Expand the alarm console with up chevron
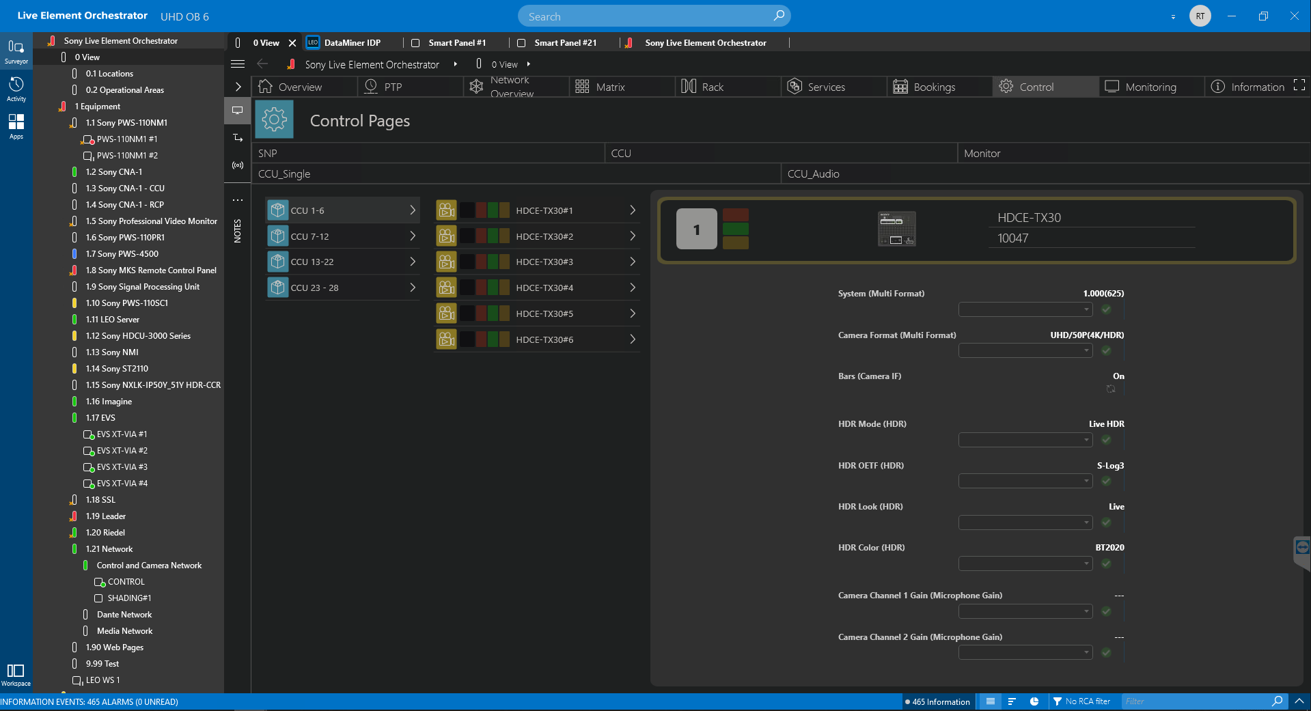This screenshot has height=711, width=1311. tap(1299, 701)
